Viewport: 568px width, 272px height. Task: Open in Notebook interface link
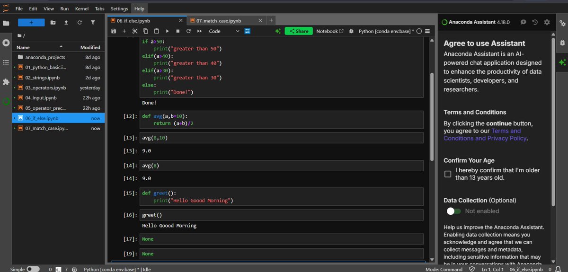coord(330,31)
